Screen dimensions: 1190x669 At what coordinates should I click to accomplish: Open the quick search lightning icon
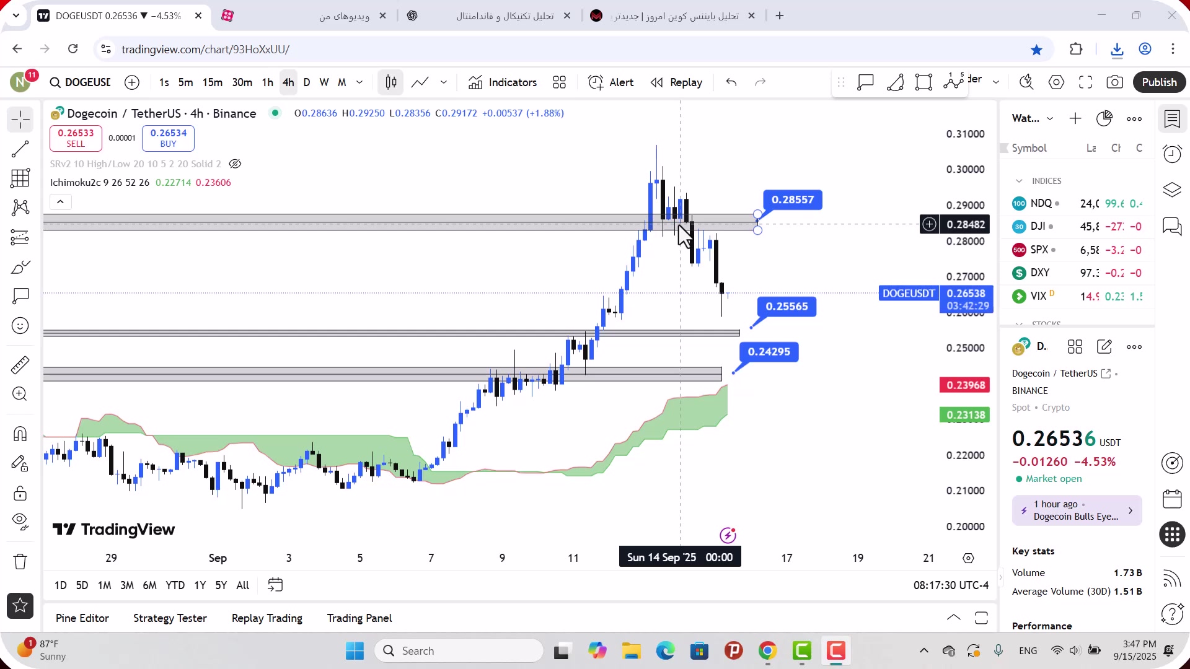[1027, 82]
